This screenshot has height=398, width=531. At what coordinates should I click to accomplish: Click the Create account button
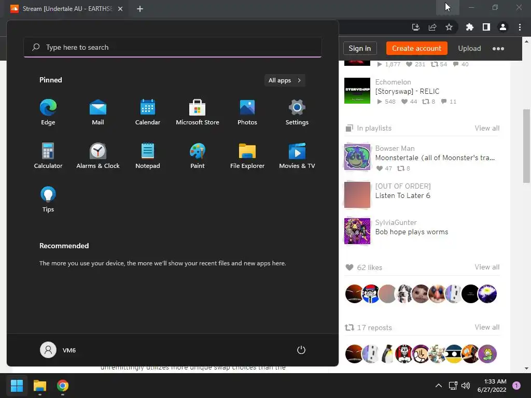416,48
